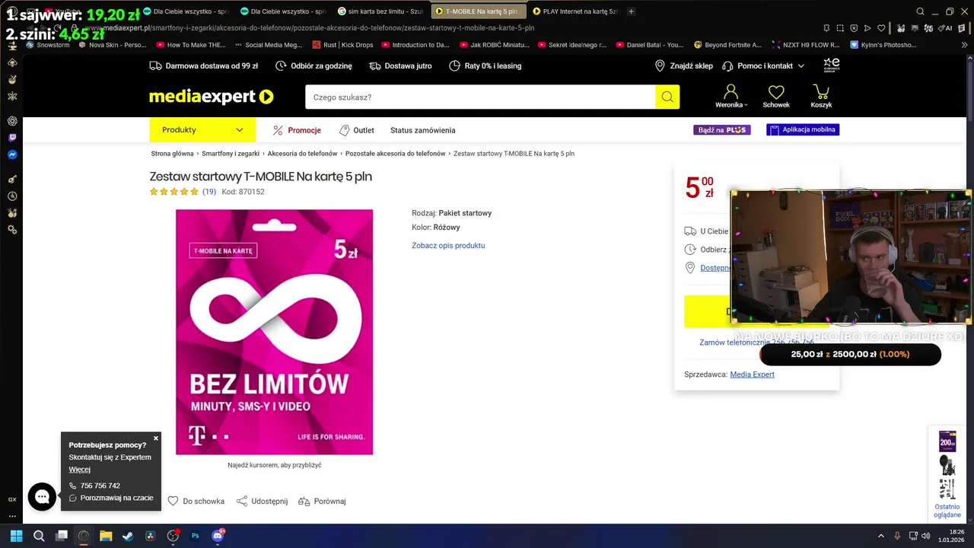Click the Outlet tag icon
This screenshot has width=974, height=548.
click(345, 130)
